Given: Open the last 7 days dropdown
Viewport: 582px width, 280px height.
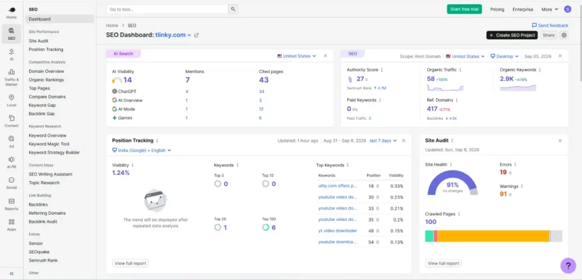Looking at the screenshot, I should (x=383, y=140).
